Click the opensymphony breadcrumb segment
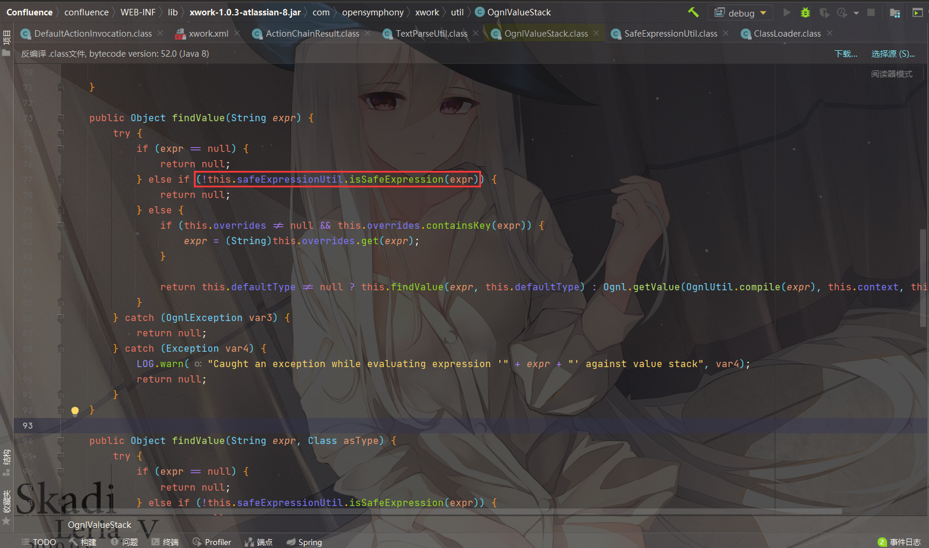The height and width of the screenshot is (548, 929). [373, 12]
